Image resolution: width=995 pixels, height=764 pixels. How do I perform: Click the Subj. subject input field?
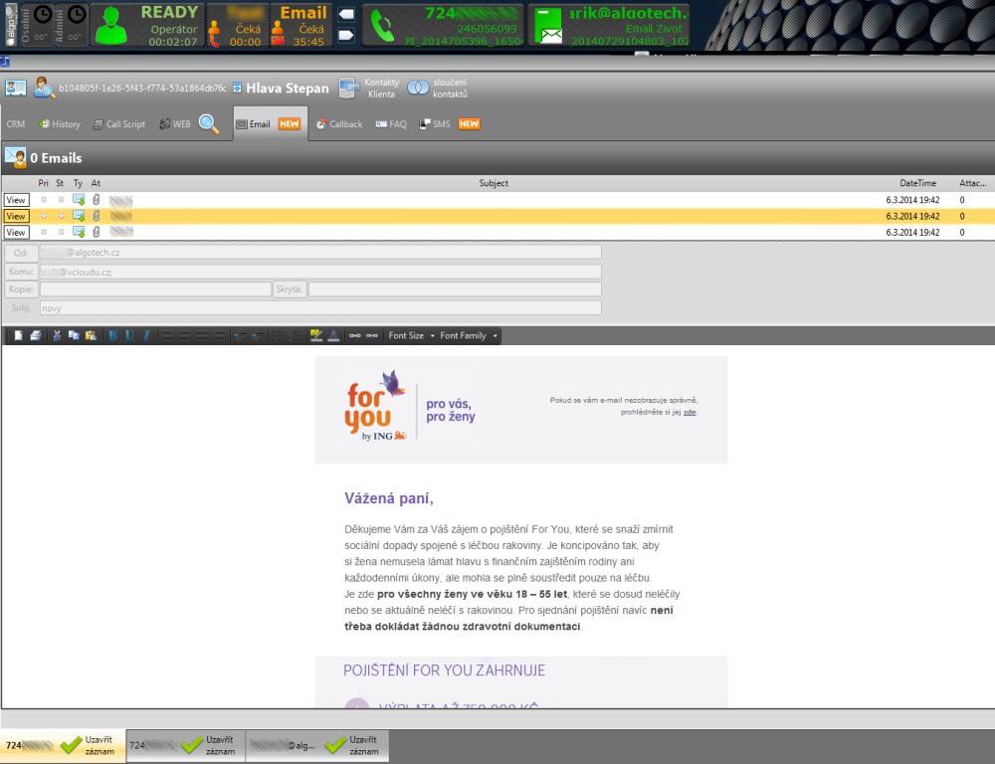tap(320, 308)
